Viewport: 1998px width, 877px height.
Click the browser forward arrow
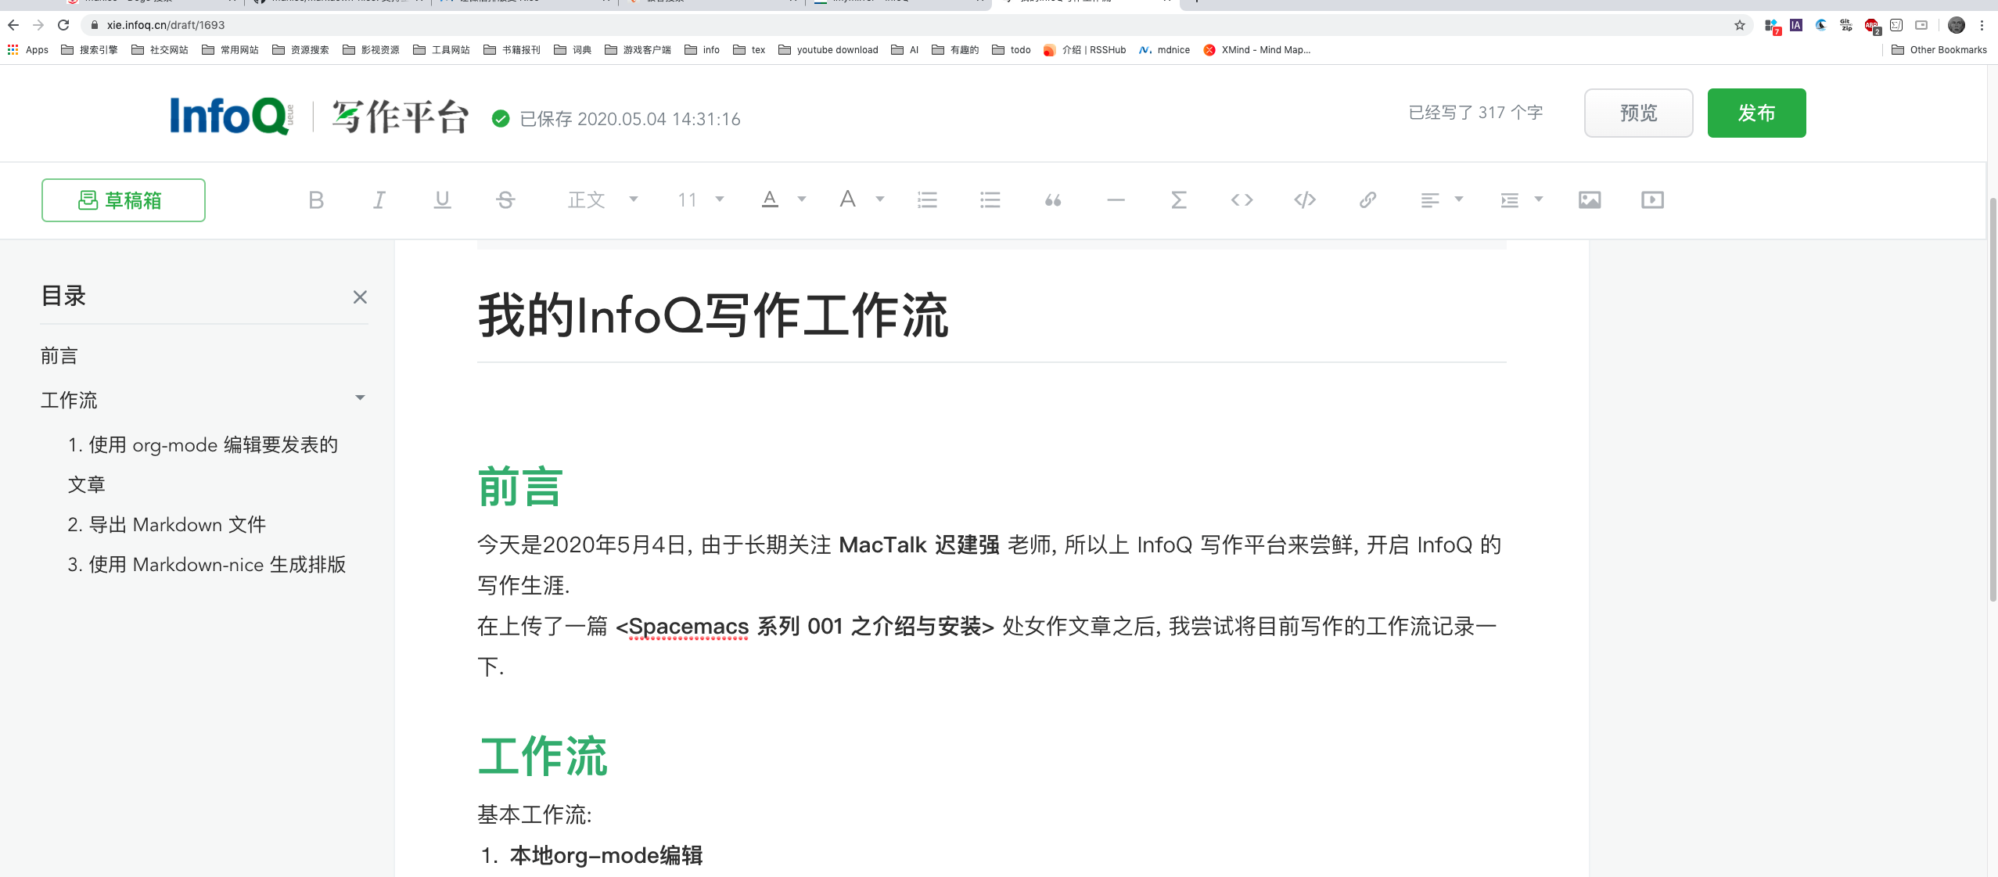click(38, 25)
